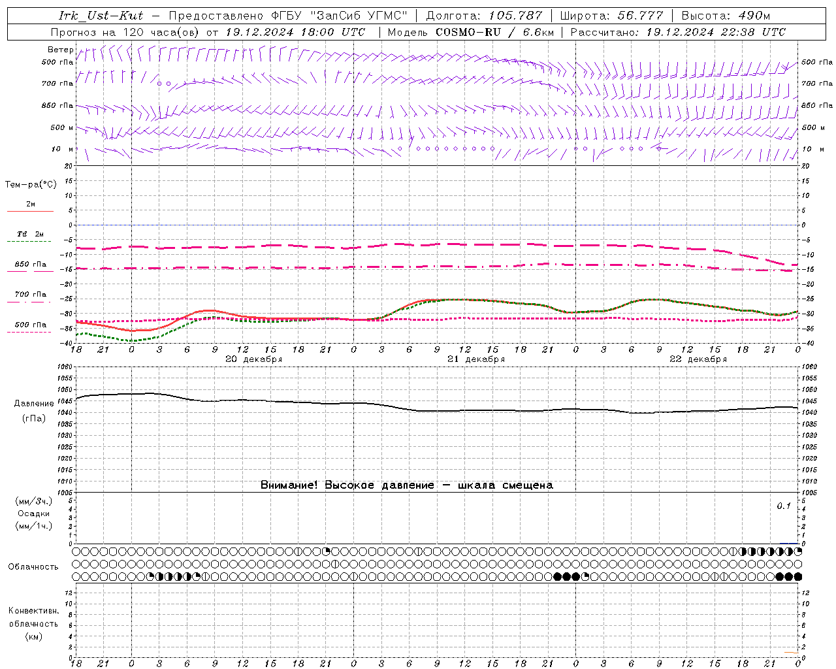Screen dimensions: 836x669
Task: Click the right-side 850 гПа wind level label
Action: 817,105
